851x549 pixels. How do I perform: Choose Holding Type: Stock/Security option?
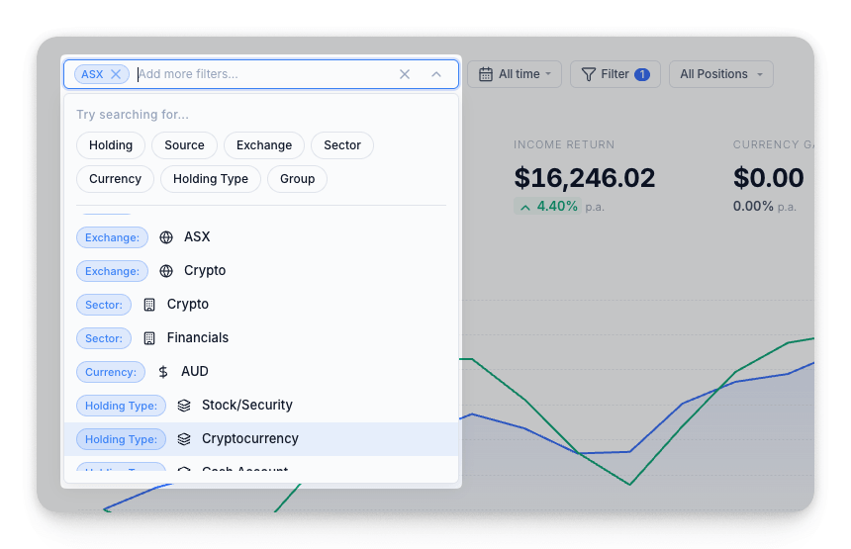coord(261,406)
